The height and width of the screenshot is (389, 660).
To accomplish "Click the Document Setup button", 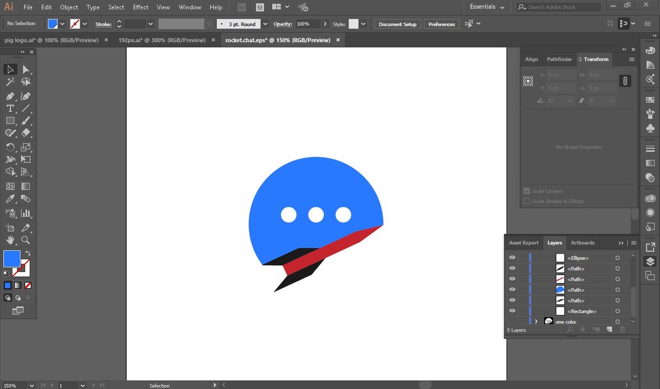I will 398,24.
